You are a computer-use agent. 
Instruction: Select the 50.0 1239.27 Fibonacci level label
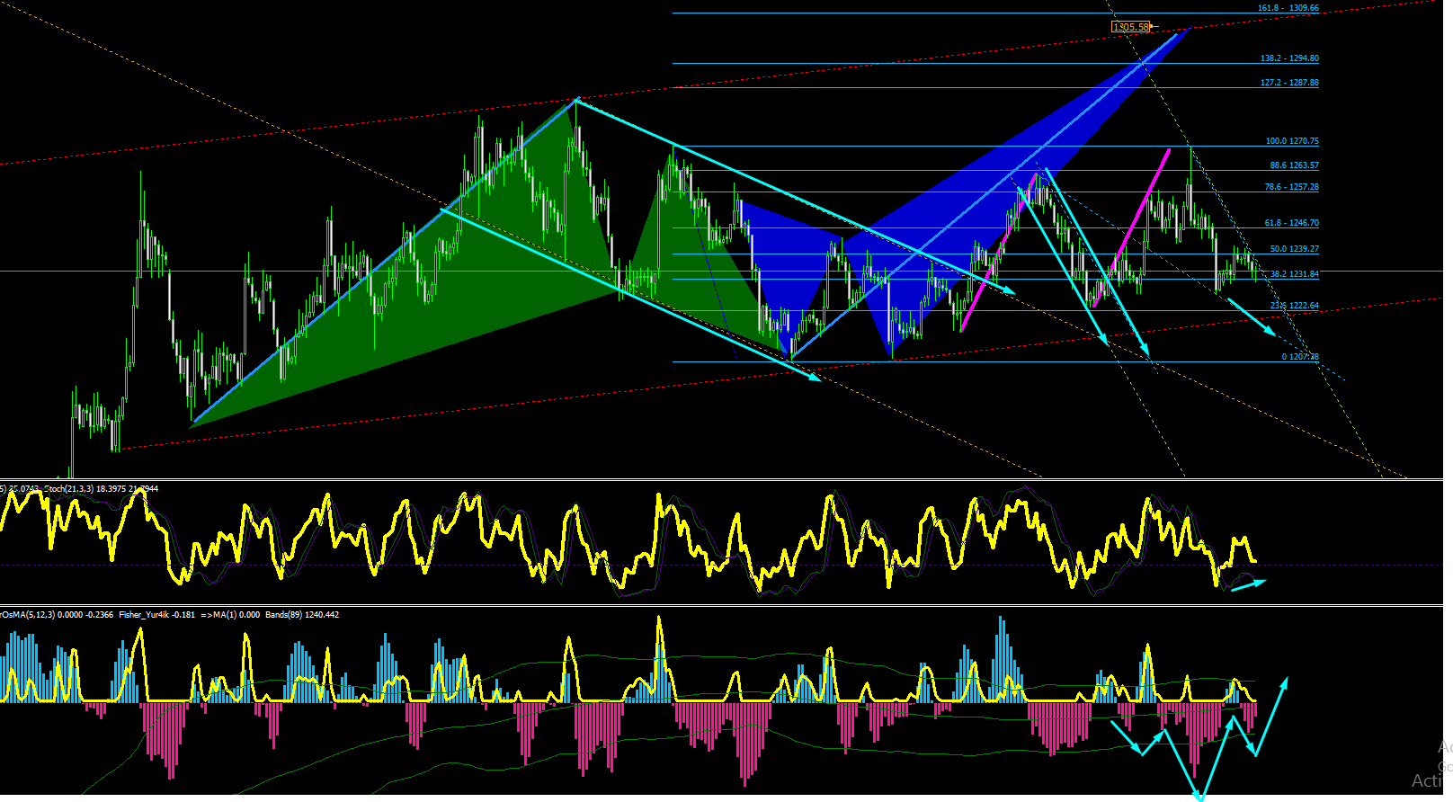(1295, 249)
